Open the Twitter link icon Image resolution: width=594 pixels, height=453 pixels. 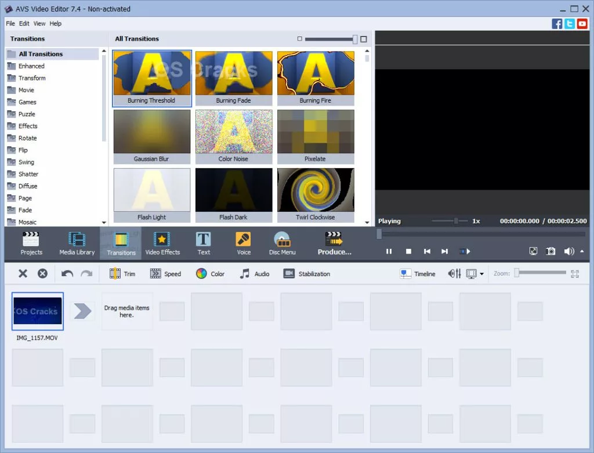[x=570, y=24]
